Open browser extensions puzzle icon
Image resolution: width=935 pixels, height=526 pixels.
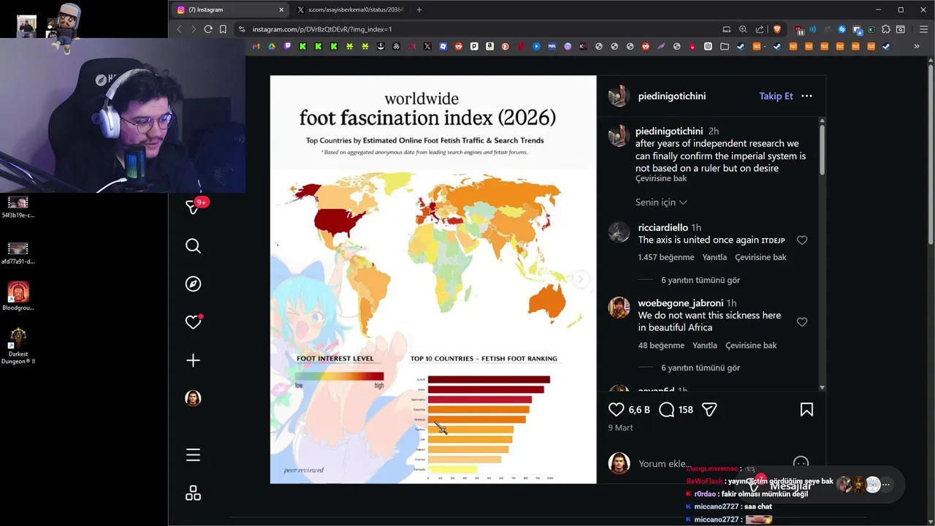pyautogui.click(x=886, y=29)
